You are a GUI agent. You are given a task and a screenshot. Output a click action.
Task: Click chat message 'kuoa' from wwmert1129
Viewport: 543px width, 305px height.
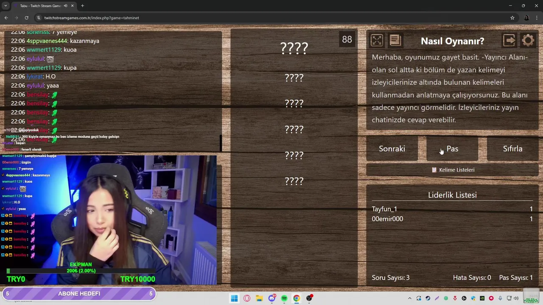click(70, 50)
